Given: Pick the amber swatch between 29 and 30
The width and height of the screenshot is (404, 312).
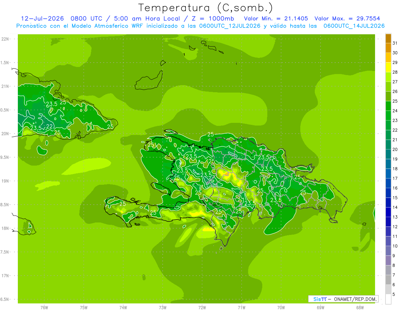Looking at the screenshot, I should click(388, 58).
